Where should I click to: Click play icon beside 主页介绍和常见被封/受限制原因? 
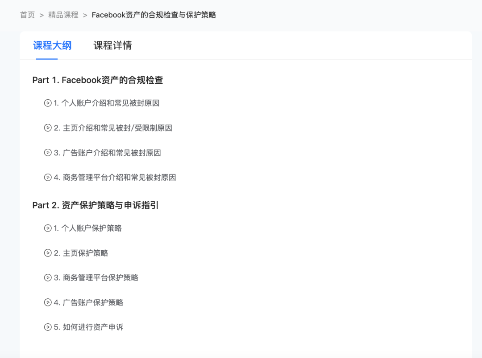[48, 128]
